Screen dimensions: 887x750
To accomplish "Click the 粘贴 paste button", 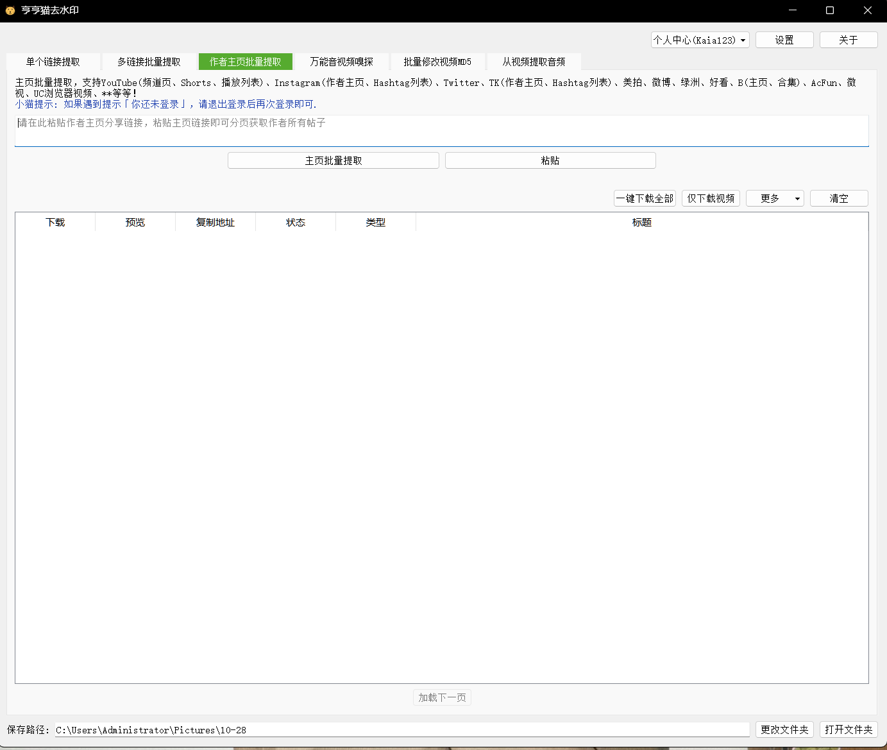I will 550,160.
